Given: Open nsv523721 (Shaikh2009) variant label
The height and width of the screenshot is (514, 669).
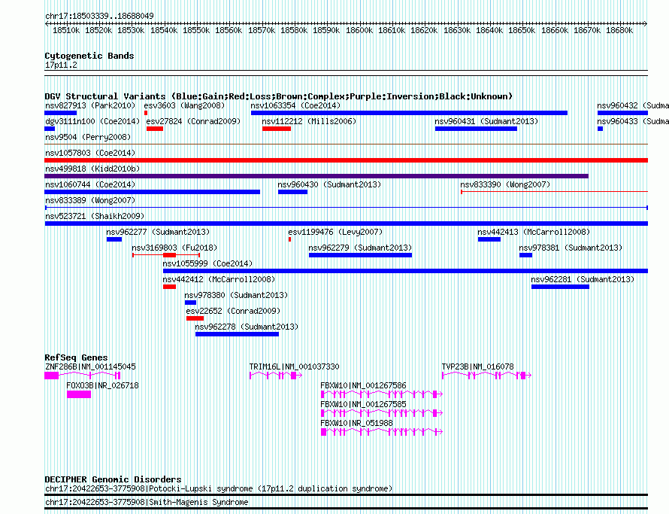Looking at the screenshot, I should coord(95,216).
